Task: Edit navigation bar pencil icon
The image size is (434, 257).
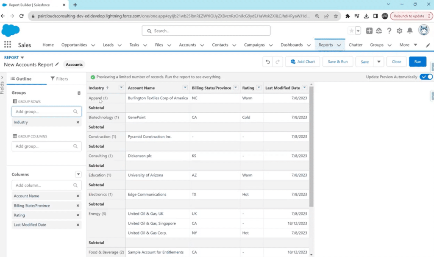Action: 428,45
